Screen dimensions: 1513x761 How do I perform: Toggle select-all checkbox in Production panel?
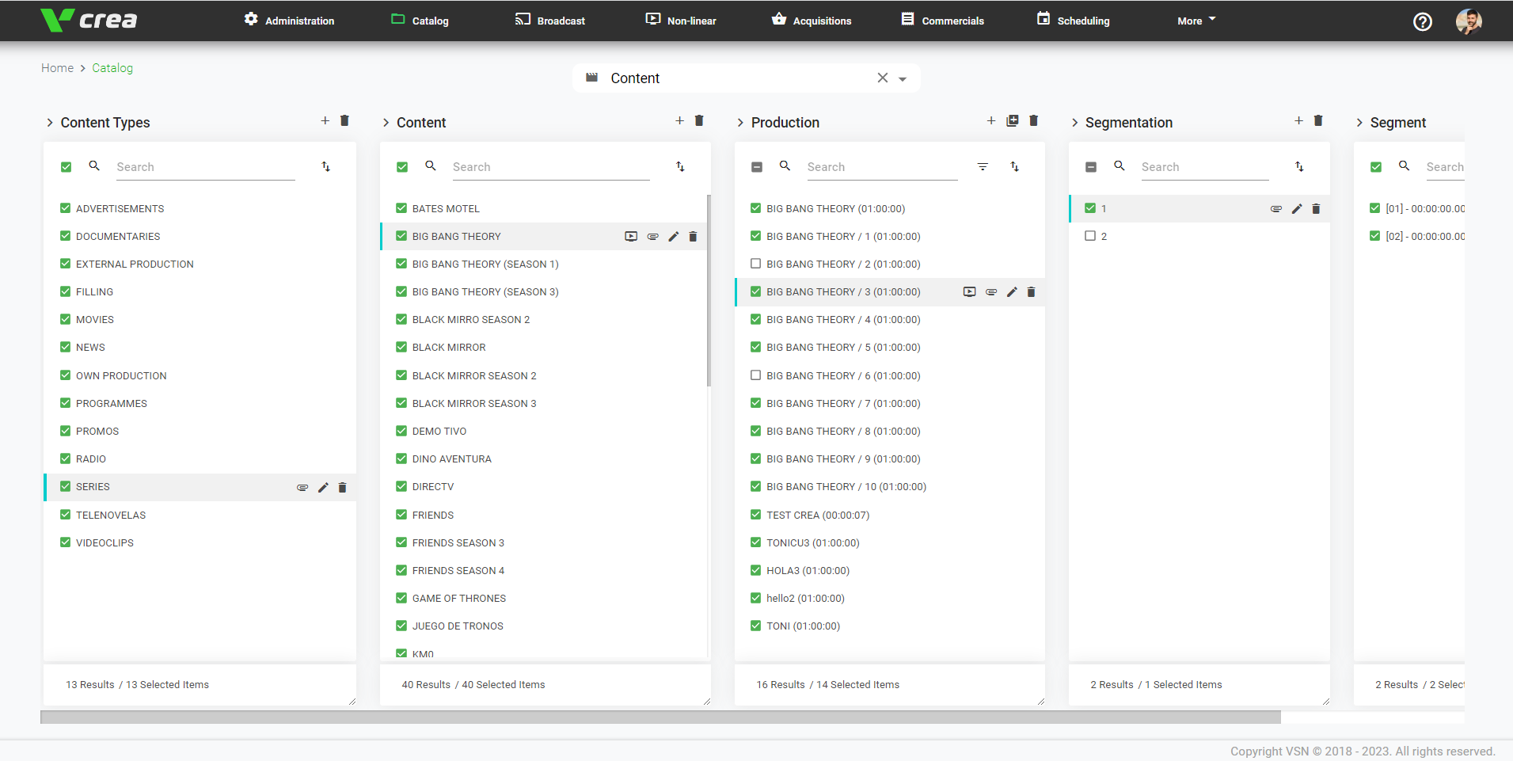point(757,167)
